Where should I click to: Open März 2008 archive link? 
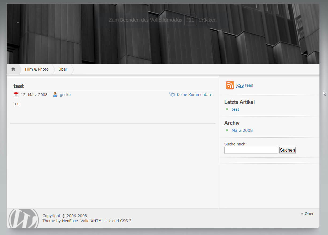[242, 130]
